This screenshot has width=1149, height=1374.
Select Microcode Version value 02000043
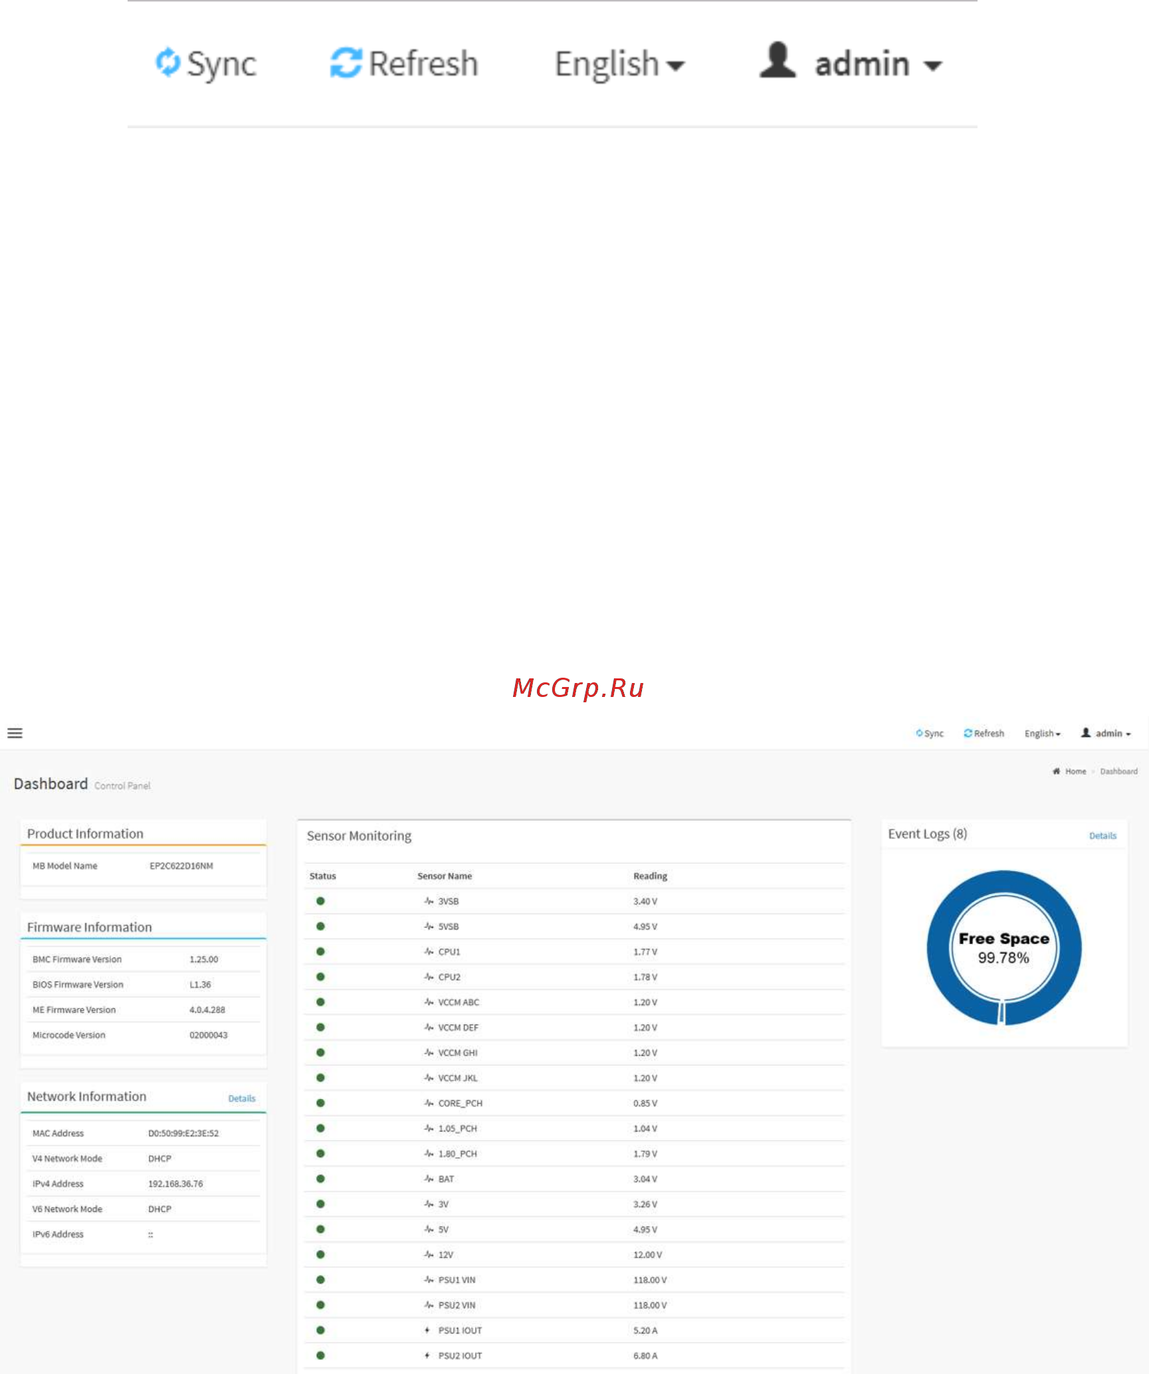click(x=209, y=1035)
